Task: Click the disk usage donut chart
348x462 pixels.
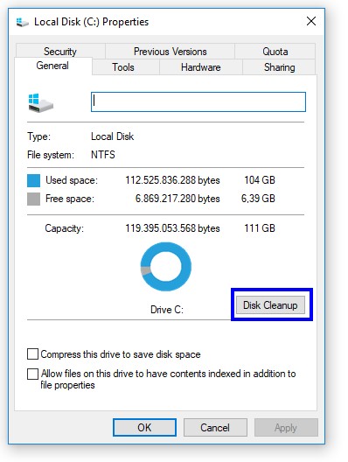Action: (x=166, y=267)
